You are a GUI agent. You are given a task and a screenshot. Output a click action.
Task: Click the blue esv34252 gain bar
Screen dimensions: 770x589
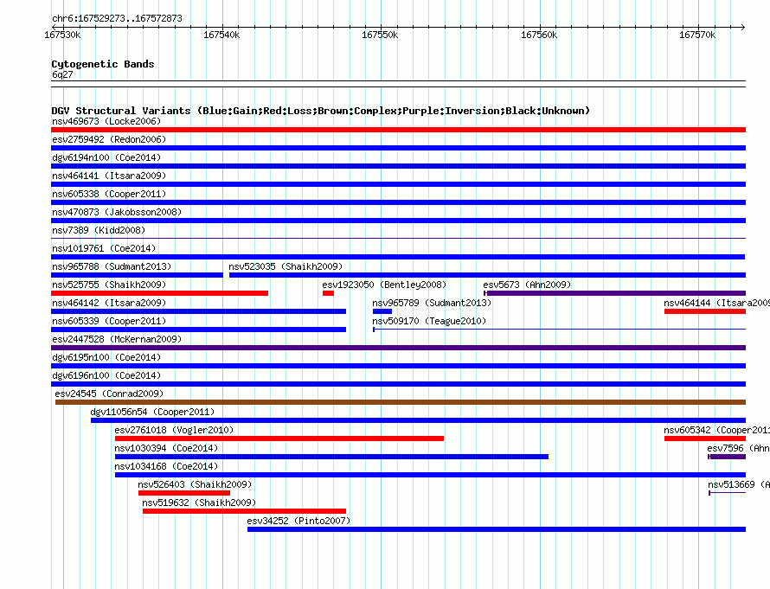click(x=497, y=529)
